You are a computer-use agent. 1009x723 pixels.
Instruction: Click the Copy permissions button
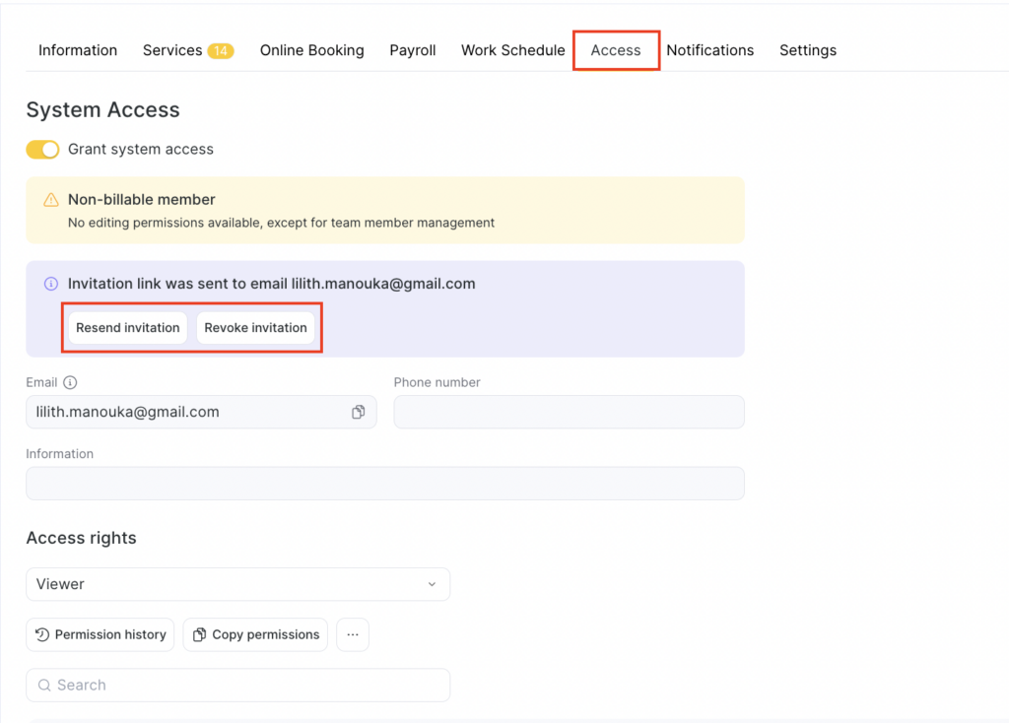click(255, 635)
